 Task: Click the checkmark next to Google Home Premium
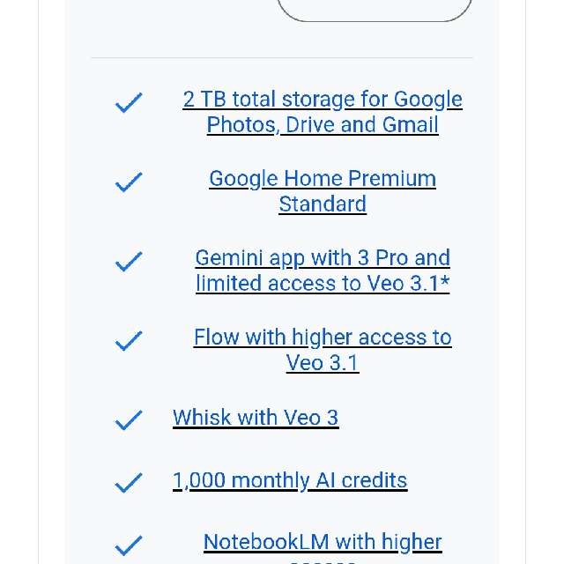click(129, 182)
